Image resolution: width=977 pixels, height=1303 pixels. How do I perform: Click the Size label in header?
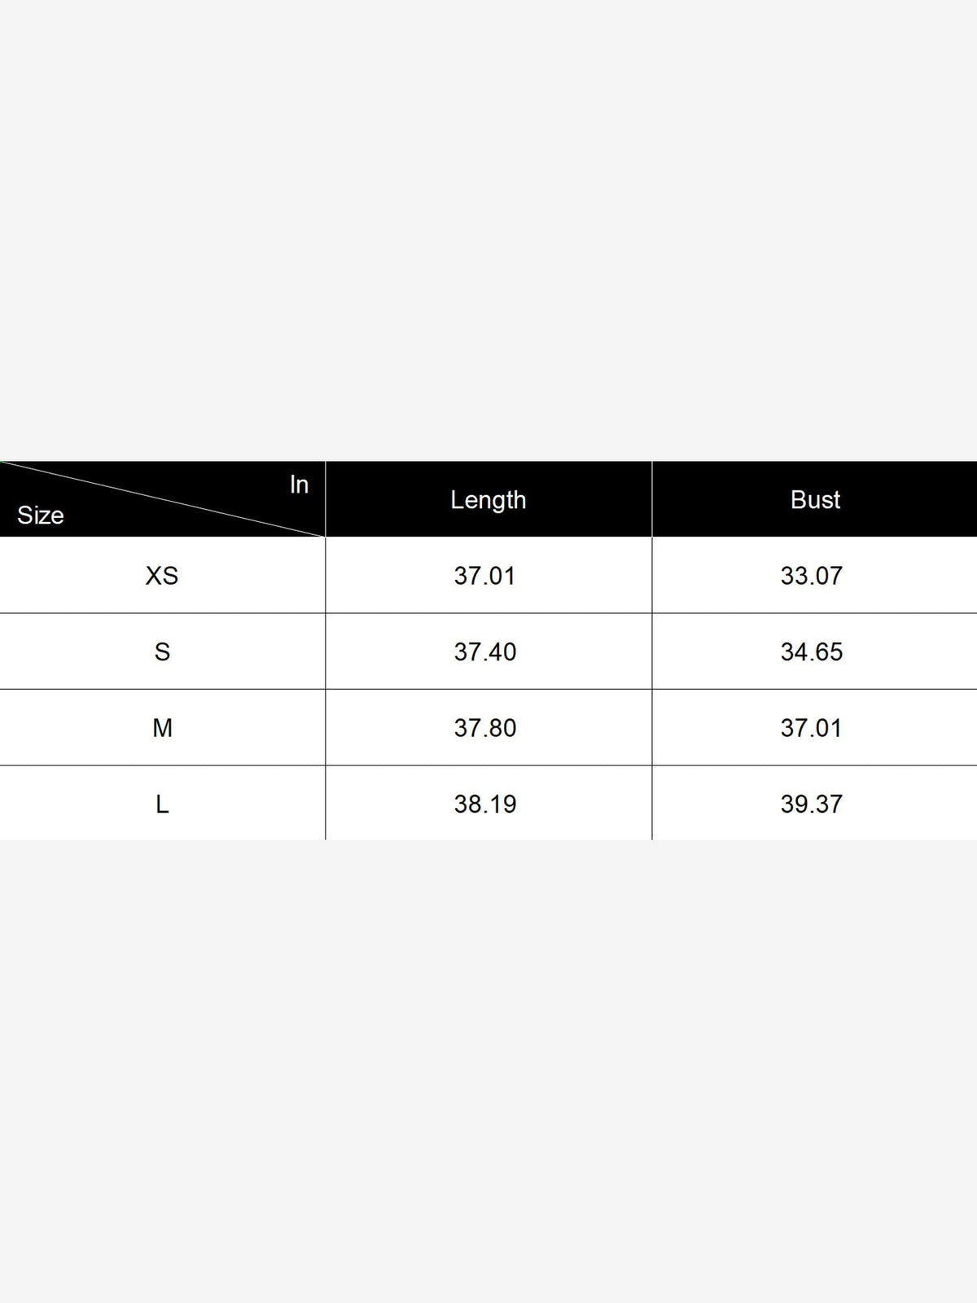pyautogui.click(x=41, y=515)
